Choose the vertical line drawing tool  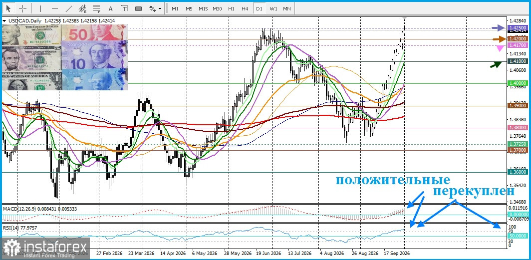click(x=40, y=8)
